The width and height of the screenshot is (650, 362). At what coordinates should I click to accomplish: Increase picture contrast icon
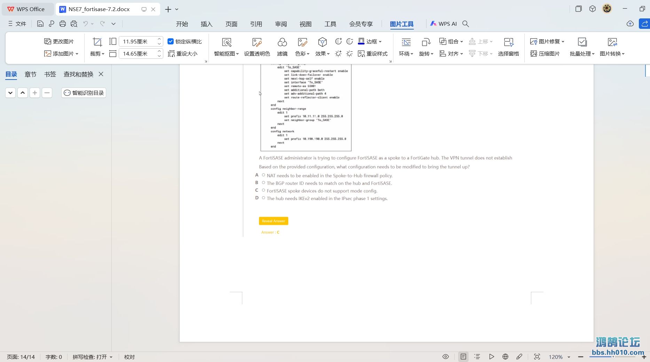pos(338,41)
